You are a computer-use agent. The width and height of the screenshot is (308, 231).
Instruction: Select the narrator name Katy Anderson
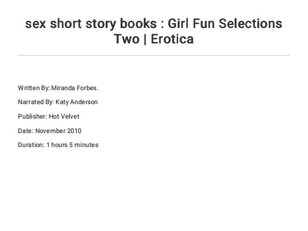pos(77,103)
